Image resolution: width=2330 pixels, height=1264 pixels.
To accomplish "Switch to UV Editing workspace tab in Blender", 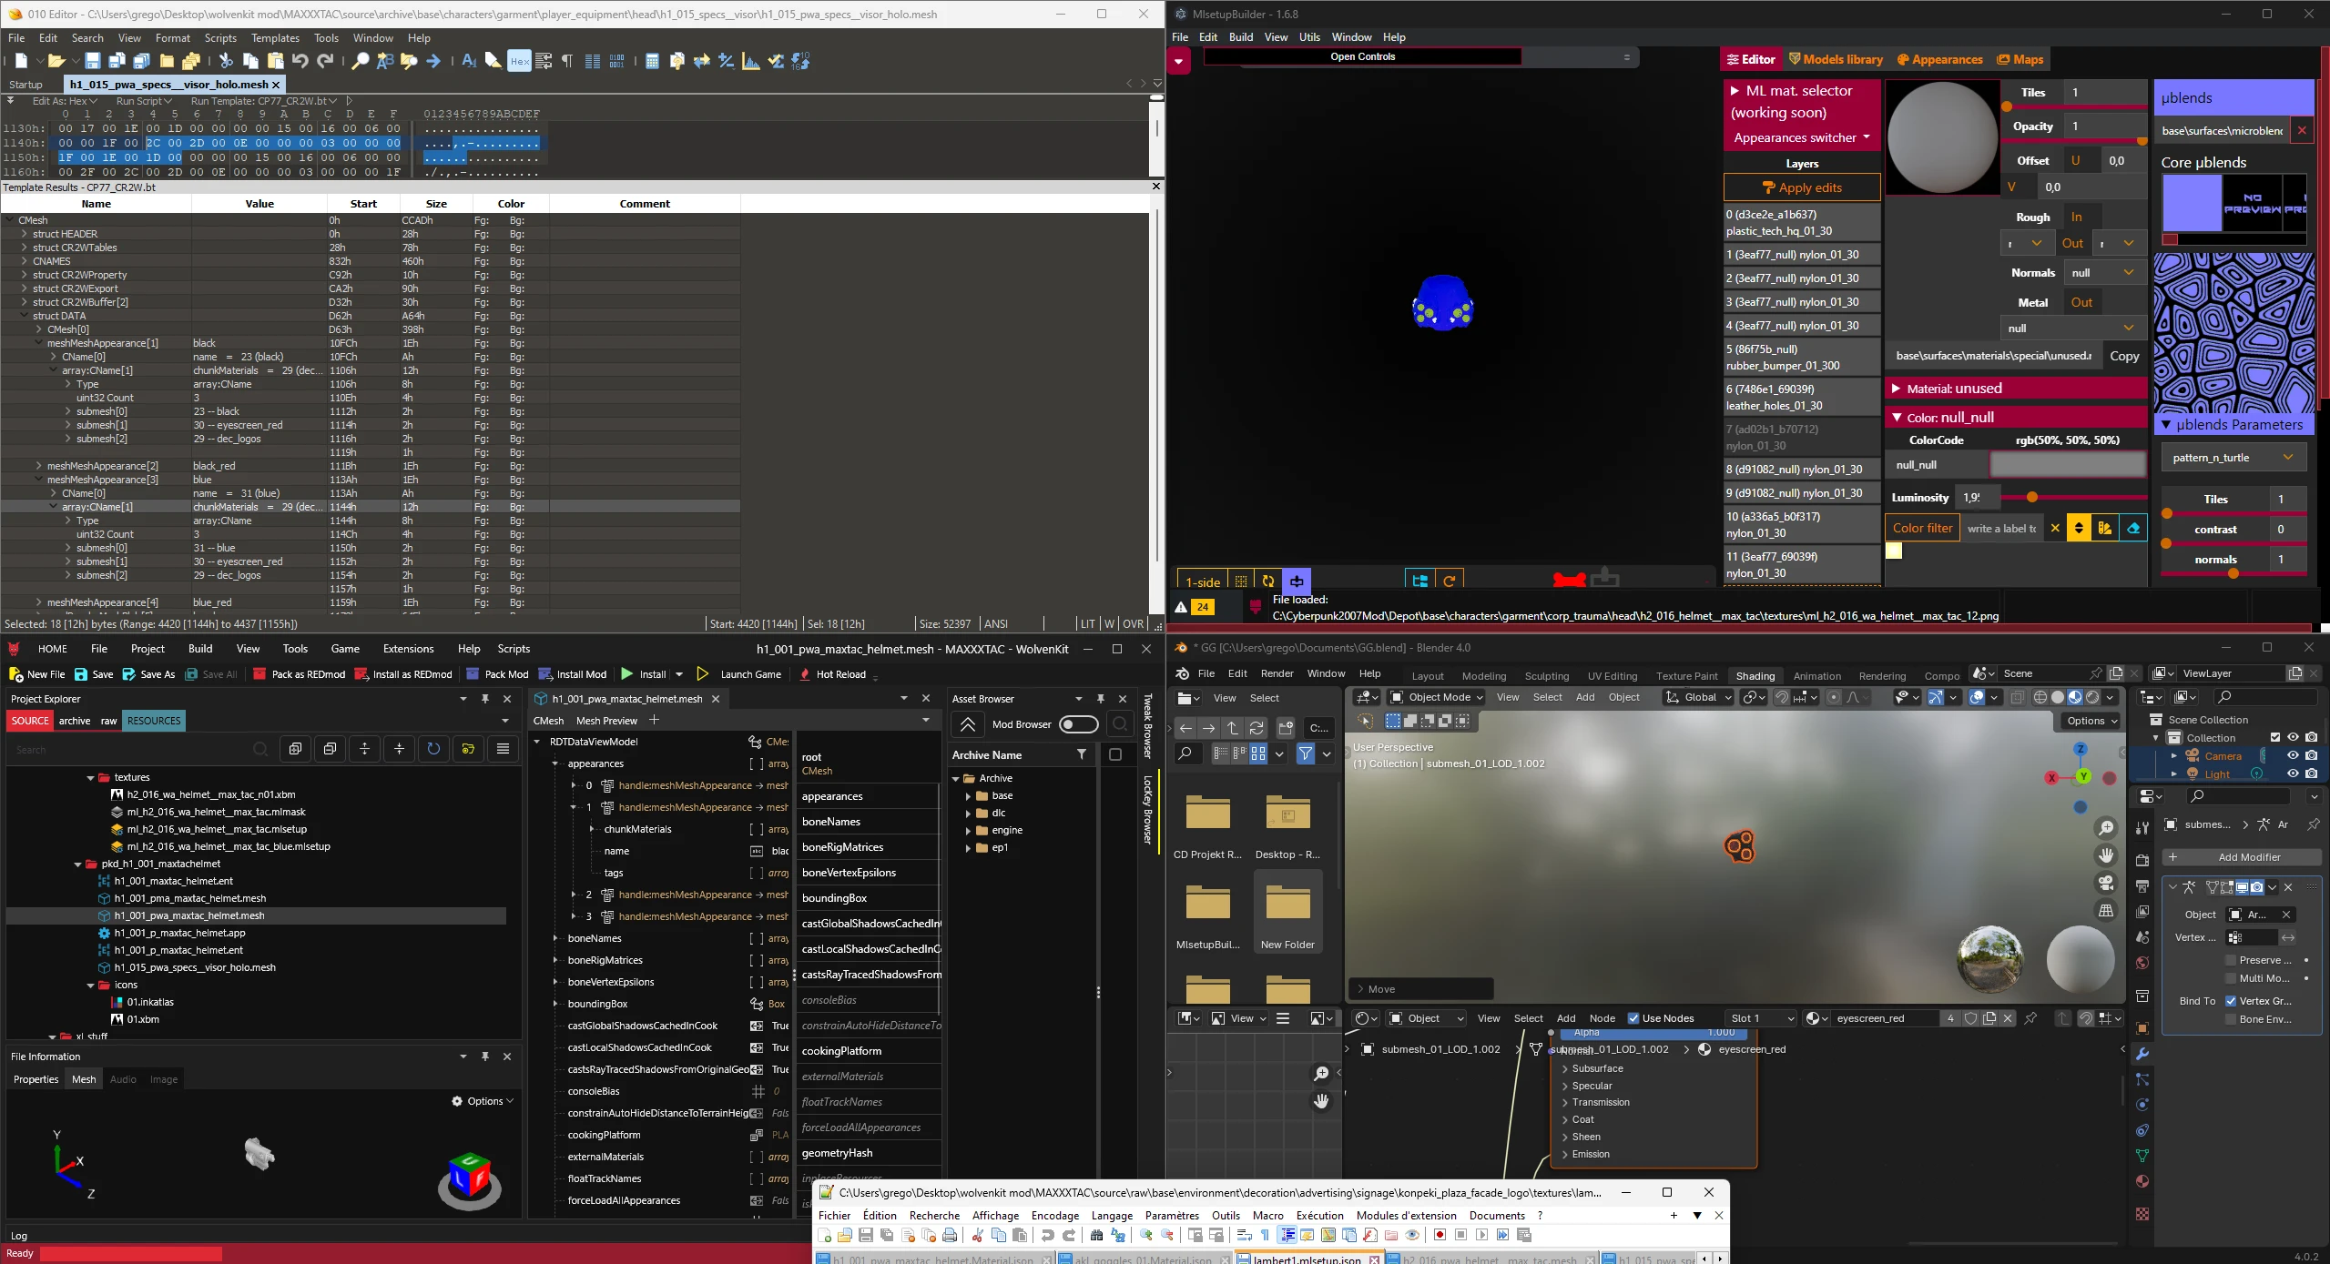I will pyautogui.click(x=1613, y=675).
